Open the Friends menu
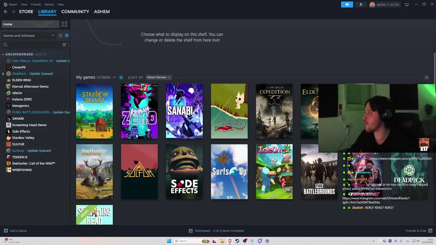Screen dimensions: 436x245 pyautogui.click(x=36, y=4)
